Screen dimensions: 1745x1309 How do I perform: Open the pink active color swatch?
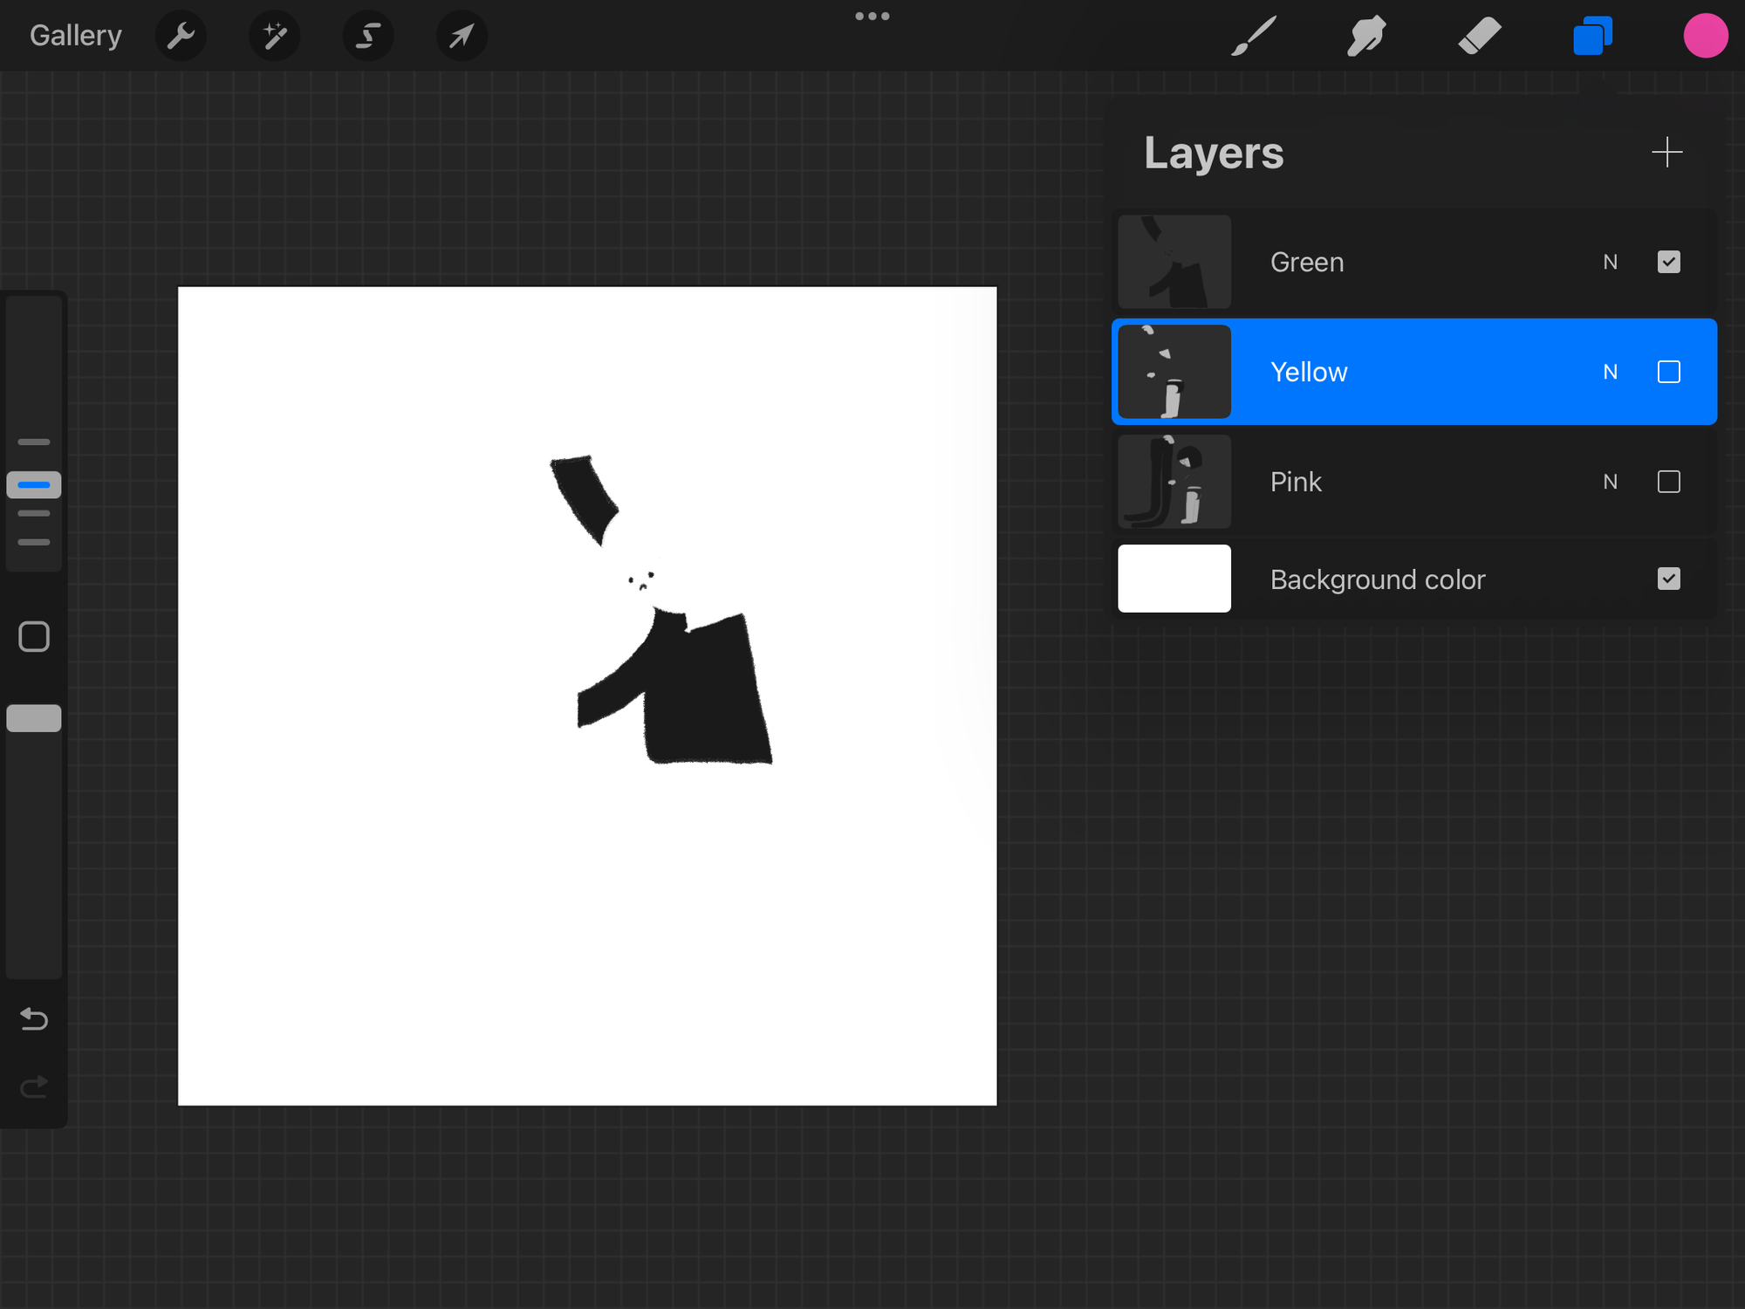[x=1705, y=36]
